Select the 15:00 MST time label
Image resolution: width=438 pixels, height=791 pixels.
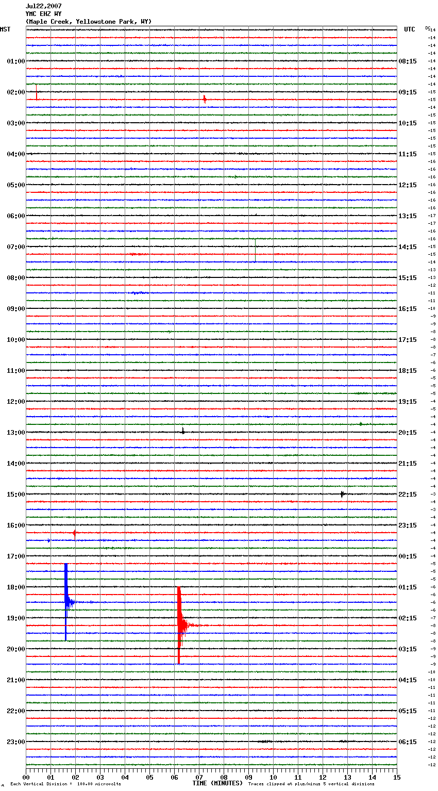point(15,495)
